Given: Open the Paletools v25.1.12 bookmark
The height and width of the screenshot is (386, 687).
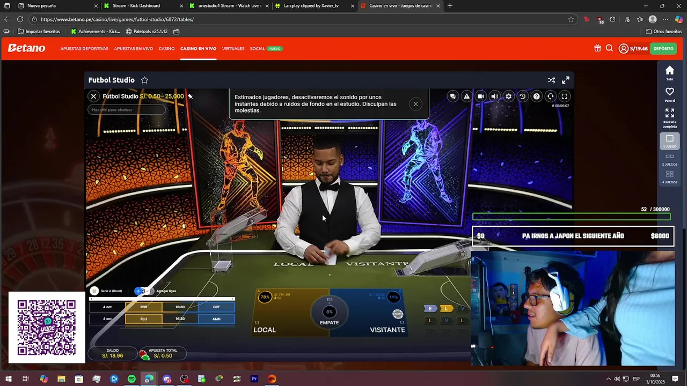Looking at the screenshot, I should point(147,32).
